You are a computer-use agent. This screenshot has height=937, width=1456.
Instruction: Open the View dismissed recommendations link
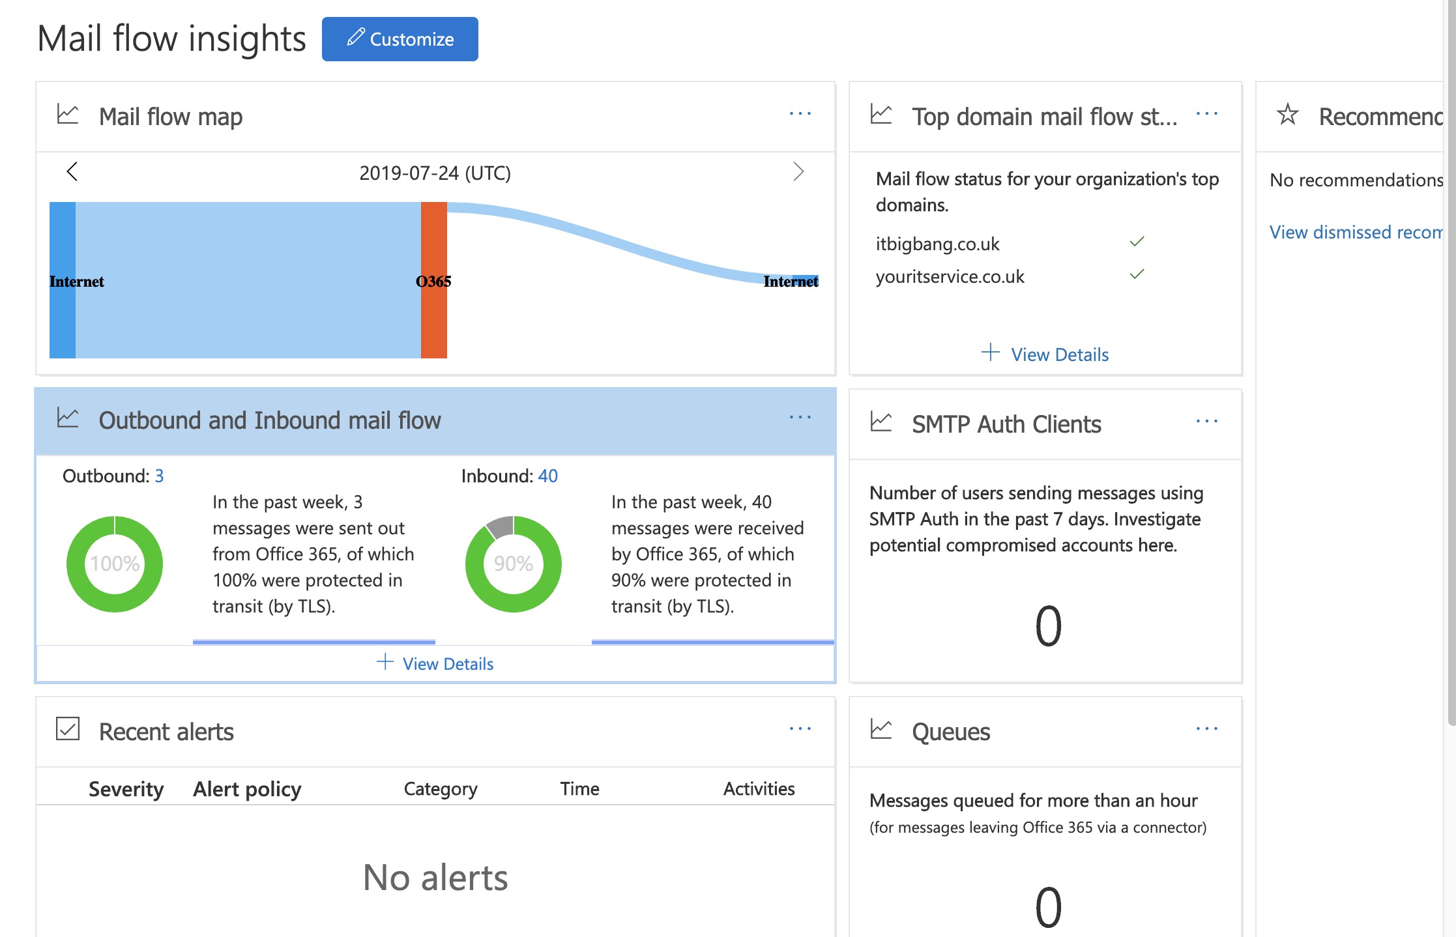(x=1356, y=233)
